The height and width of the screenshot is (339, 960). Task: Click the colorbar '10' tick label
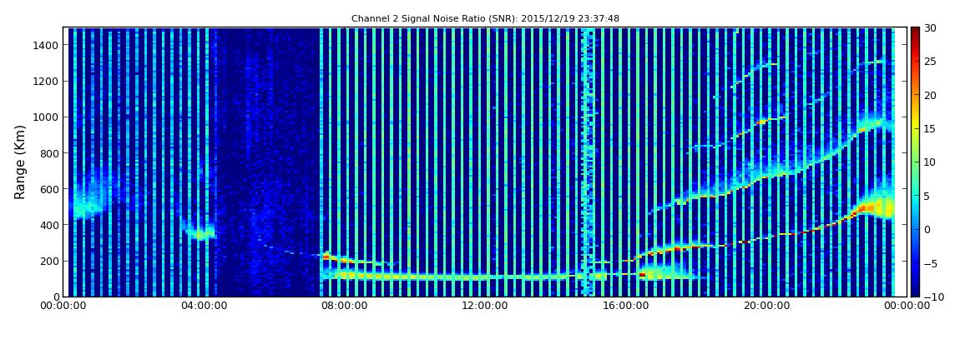(930, 162)
